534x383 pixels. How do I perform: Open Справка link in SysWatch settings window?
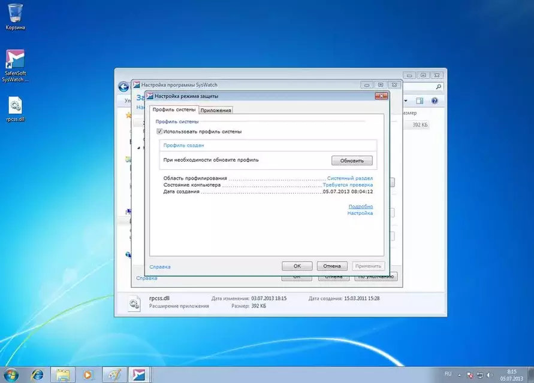146,278
